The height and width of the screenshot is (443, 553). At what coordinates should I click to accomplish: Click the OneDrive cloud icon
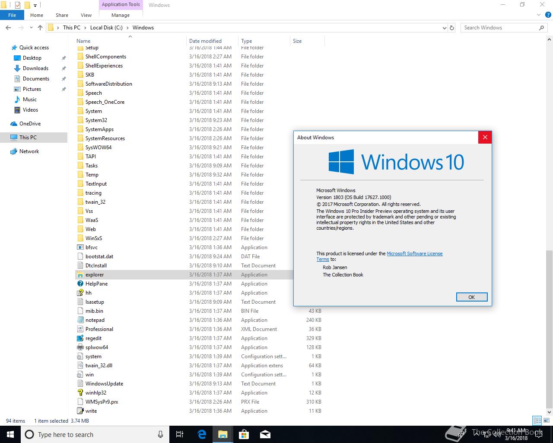[x=14, y=124]
